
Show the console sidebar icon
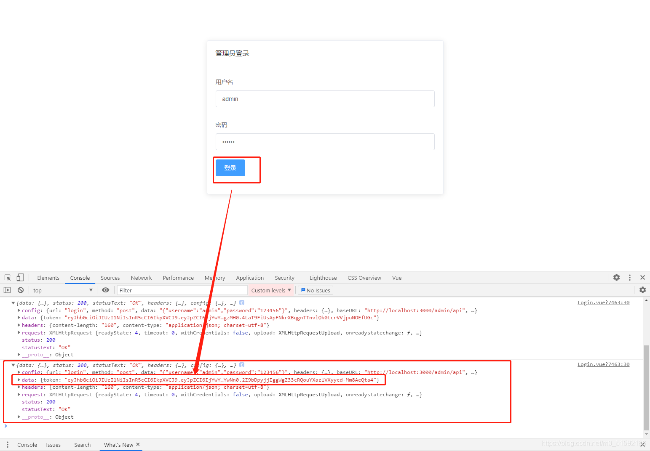click(7, 290)
